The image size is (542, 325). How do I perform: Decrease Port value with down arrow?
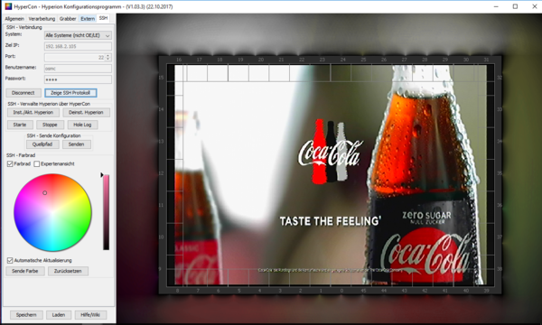coord(108,59)
